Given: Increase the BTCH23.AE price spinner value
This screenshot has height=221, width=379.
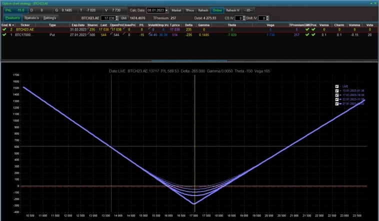Looking at the screenshot, I should pyautogui.click(x=116, y=17).
